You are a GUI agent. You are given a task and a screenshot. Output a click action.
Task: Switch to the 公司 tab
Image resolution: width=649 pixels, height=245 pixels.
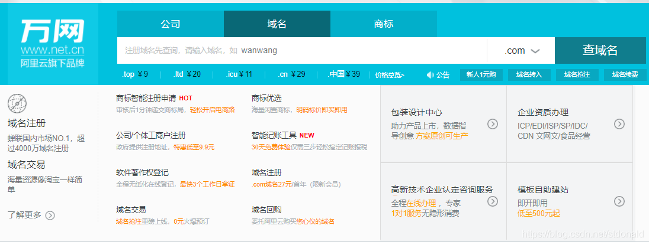coord(171,24)
